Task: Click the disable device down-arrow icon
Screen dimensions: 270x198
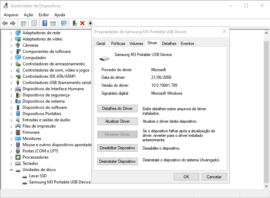Action: [x=90, y=23]
